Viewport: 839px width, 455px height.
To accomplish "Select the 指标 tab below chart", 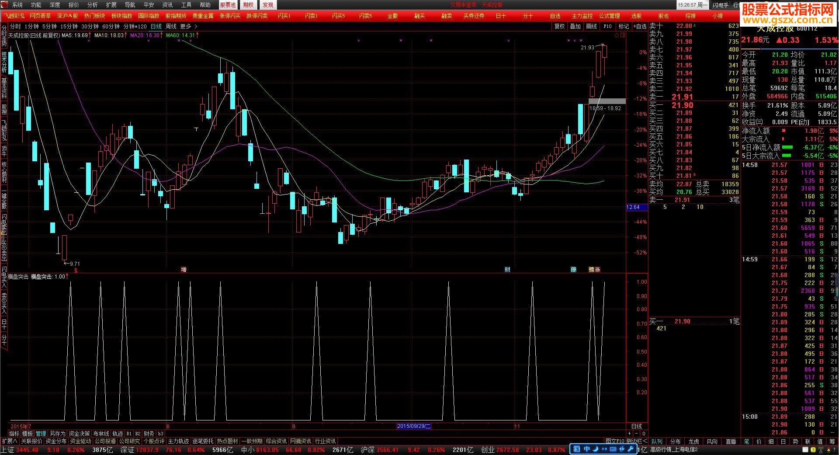I will 14,434.
